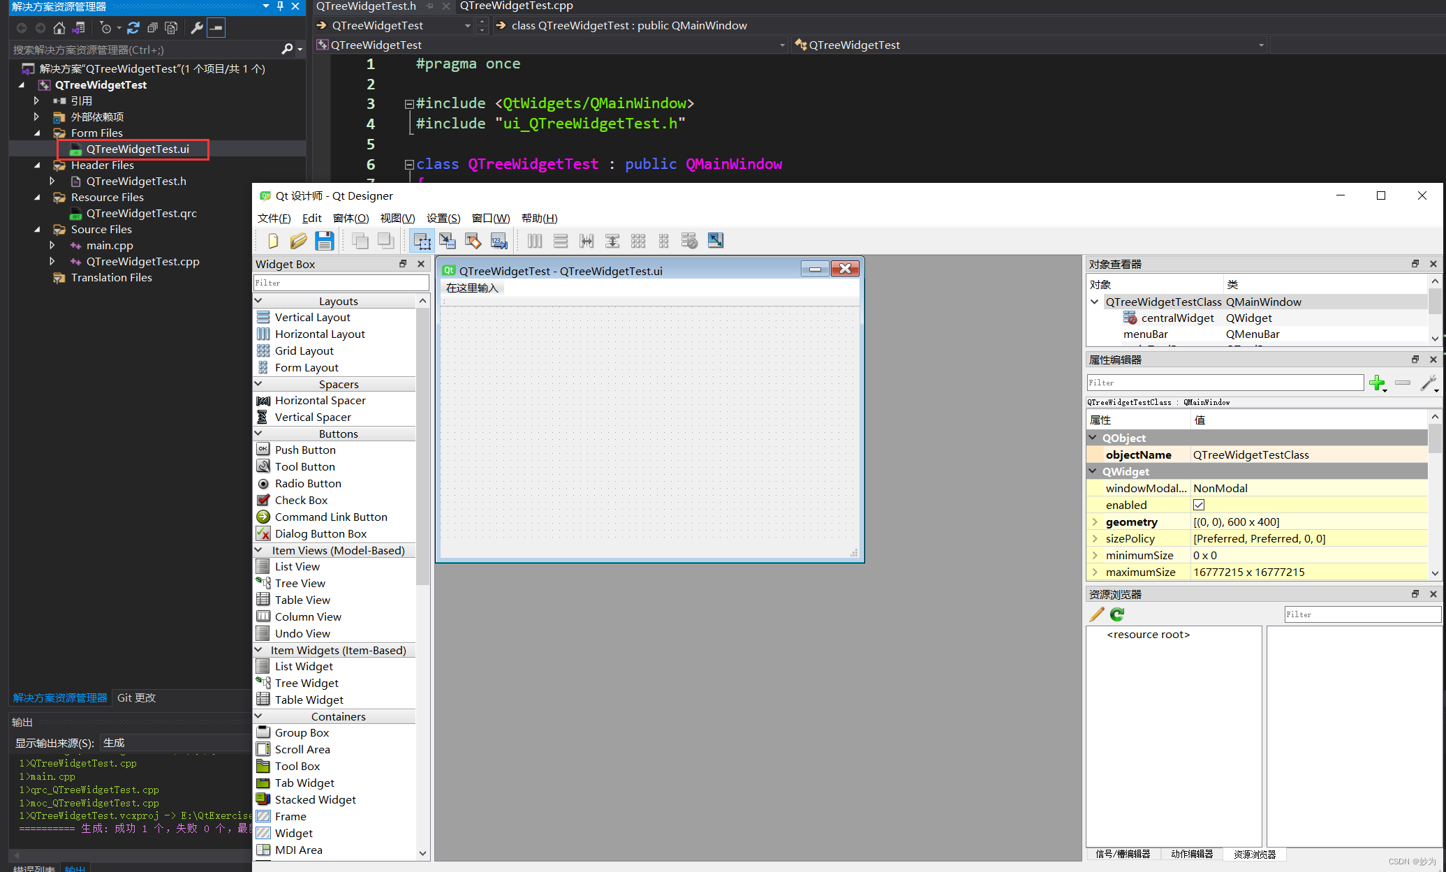Open the 设置(S) menu
Screen dimensions: 1446x872
pos(443,218)
